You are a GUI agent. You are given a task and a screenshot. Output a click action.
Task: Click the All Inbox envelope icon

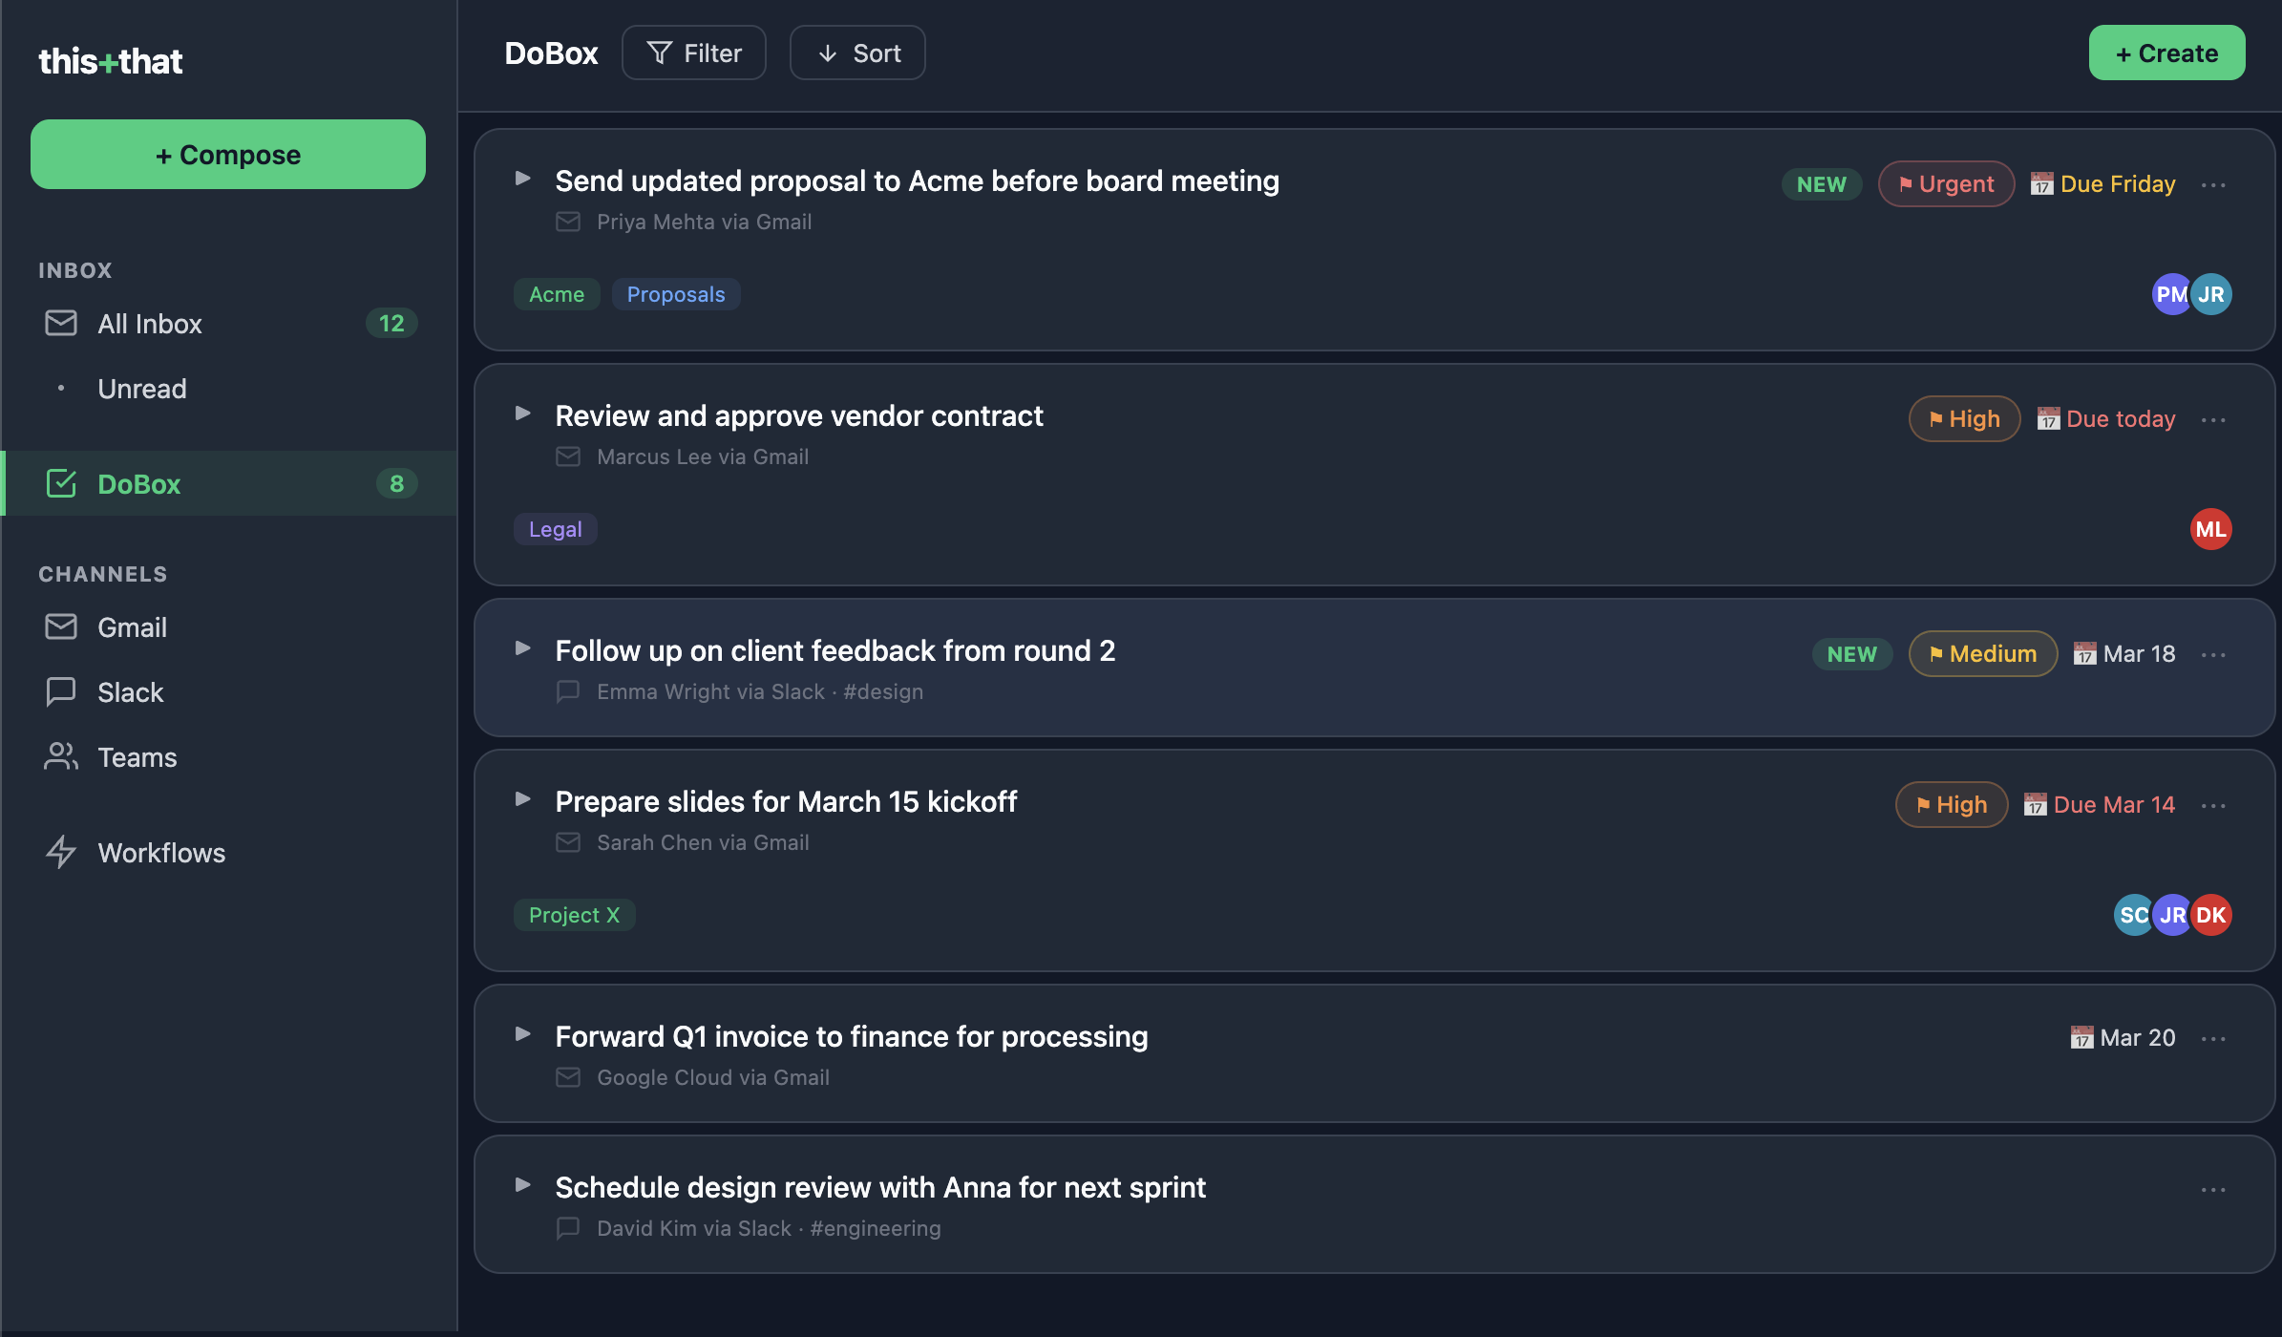[x=61, y=324]
